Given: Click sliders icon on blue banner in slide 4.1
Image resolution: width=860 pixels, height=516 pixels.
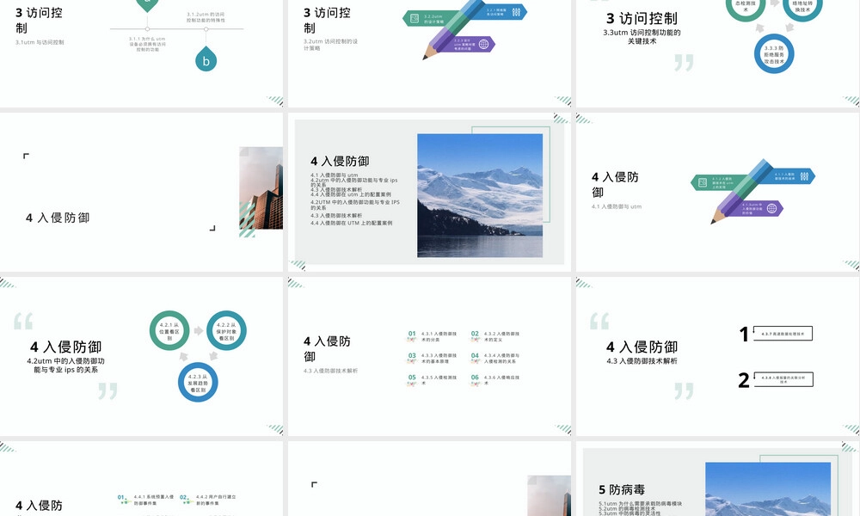Looking at the screenshot, I should (804, 176).
